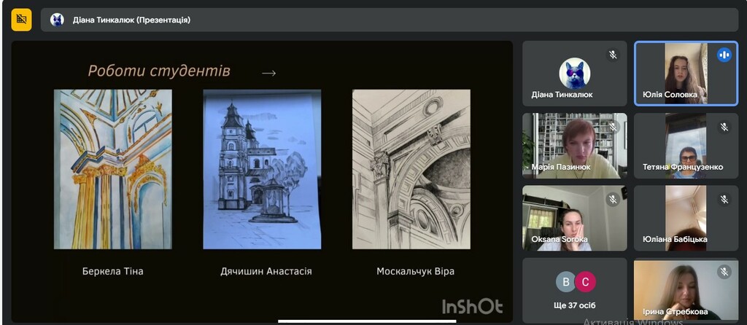Image resolution: width=747 pixels, height=325 pixels.
Task: Select the Москальчук Віра arch drawing
Action: coord(411,169)
